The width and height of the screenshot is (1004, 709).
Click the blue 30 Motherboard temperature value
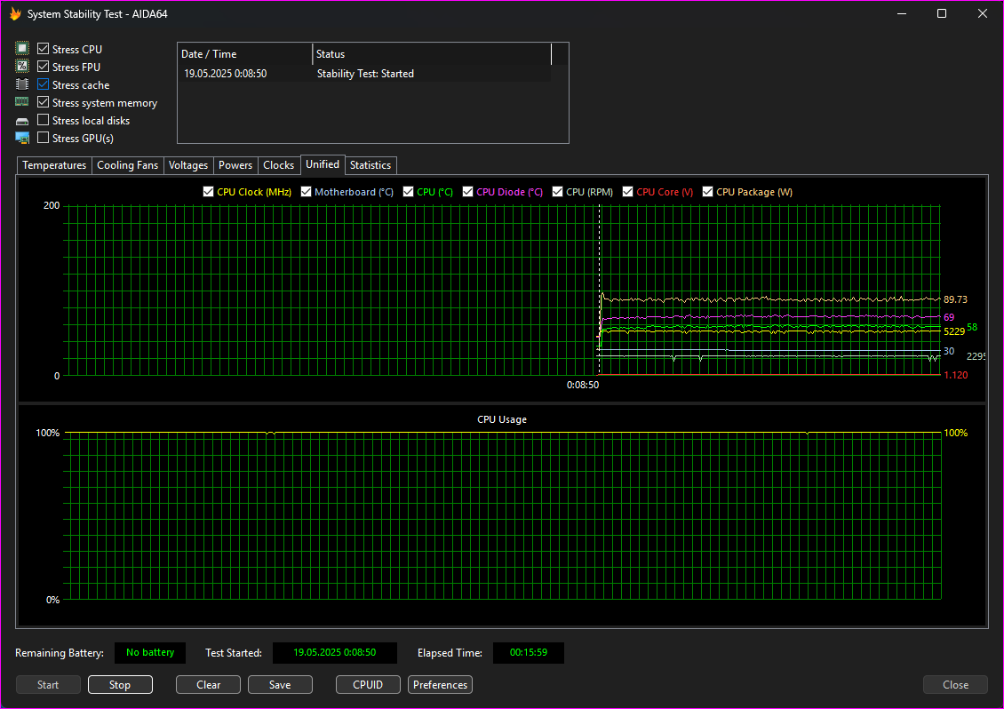(x=949, y=351)
